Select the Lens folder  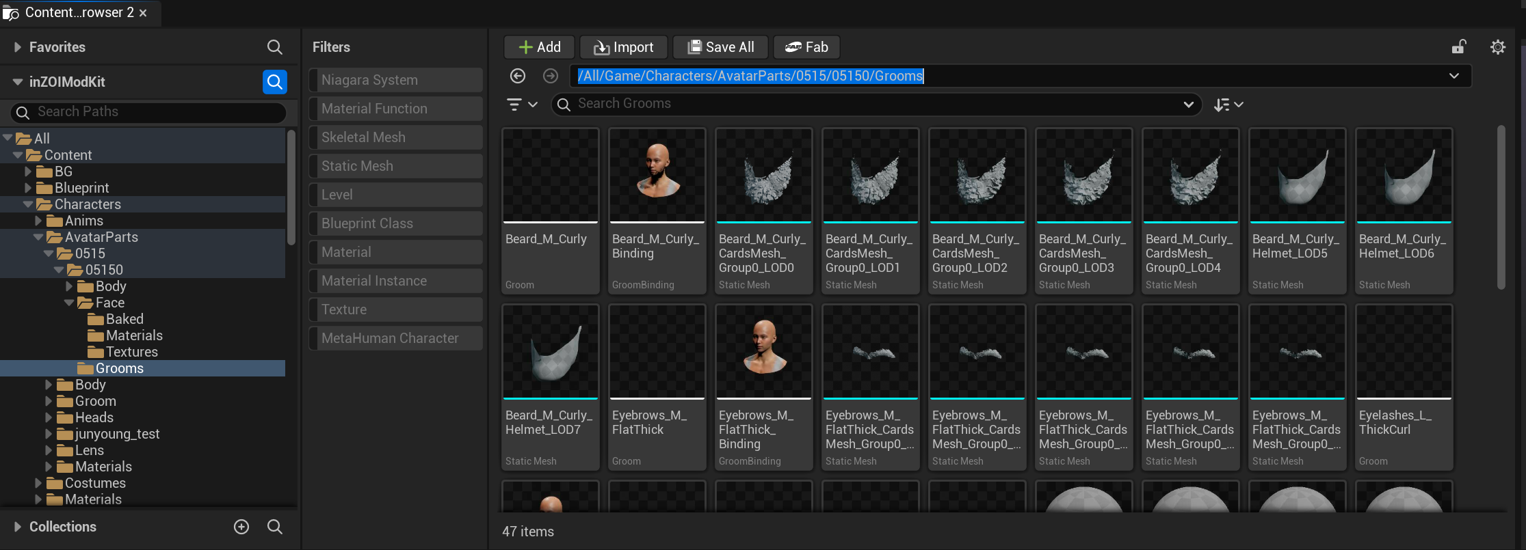(143, 450)
